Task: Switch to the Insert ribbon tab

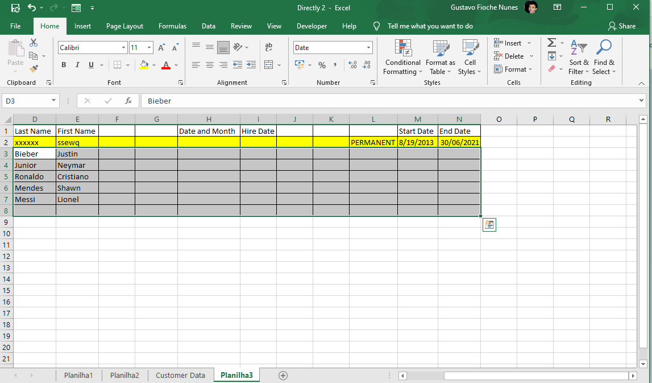Action: click(x=82, y=26)
